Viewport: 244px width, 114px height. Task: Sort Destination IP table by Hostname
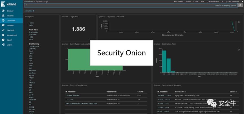click(180, 92)
